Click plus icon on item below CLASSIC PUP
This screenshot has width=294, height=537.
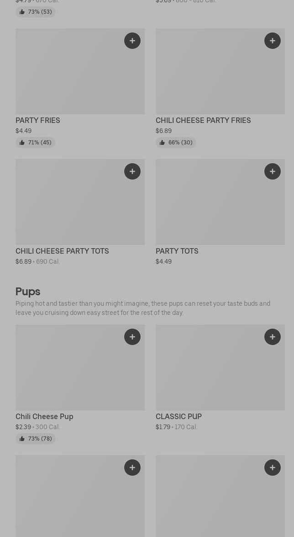click(273, 468)
